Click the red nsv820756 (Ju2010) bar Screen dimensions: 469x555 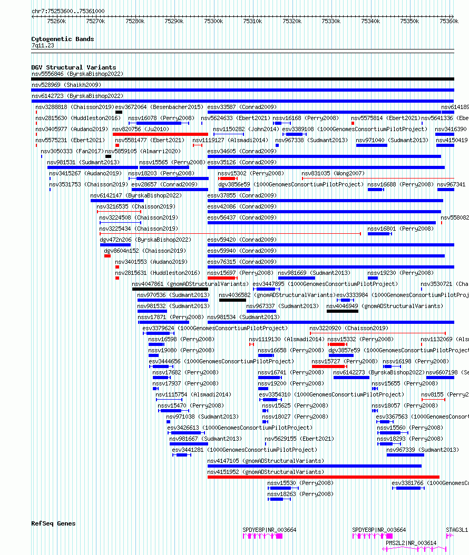click(x=160, y=134)
